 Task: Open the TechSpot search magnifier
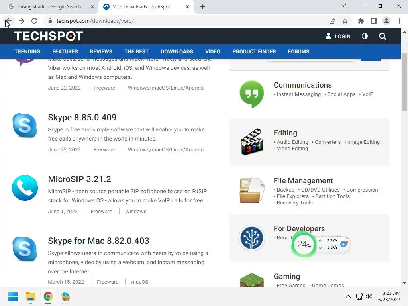(x=382, y=36)
